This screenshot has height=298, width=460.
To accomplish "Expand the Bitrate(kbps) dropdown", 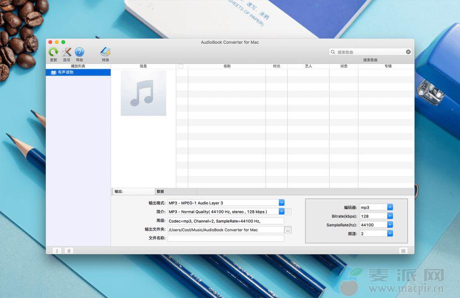I will pos(390,216).
